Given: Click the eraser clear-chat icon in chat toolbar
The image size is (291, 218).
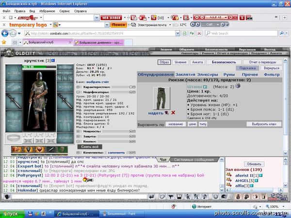Looking at the screenshot, I should 162,196.
